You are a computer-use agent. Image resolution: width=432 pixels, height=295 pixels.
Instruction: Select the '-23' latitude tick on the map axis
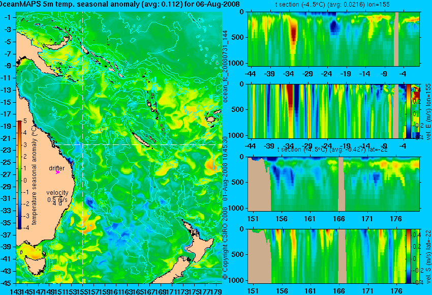pyautogui.click(x=7, y=150)
